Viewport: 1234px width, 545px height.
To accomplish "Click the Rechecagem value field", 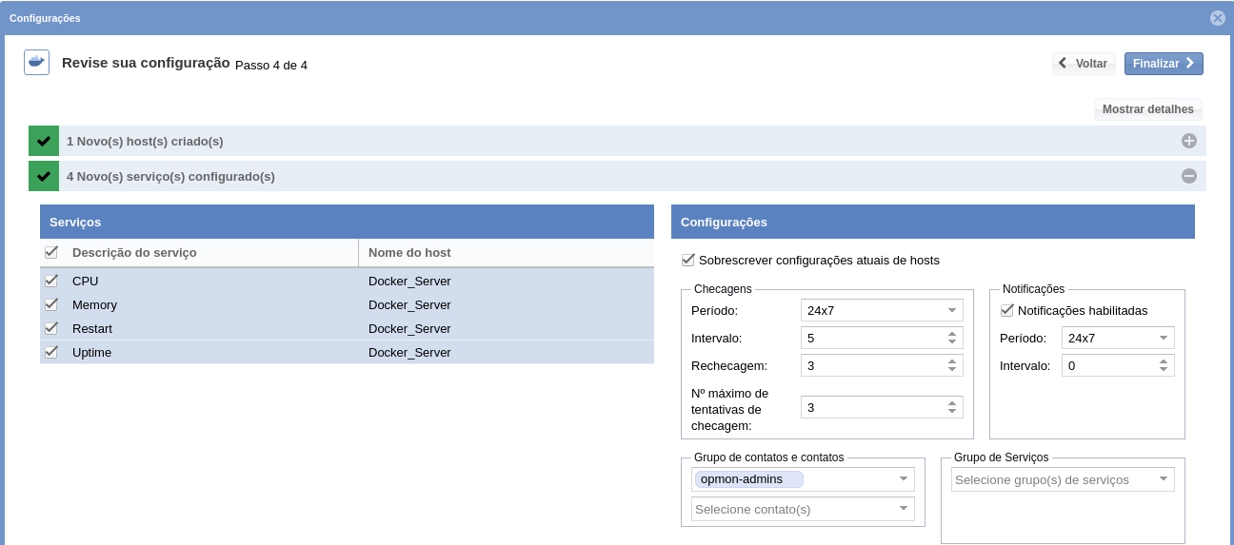I will [871, 365].
